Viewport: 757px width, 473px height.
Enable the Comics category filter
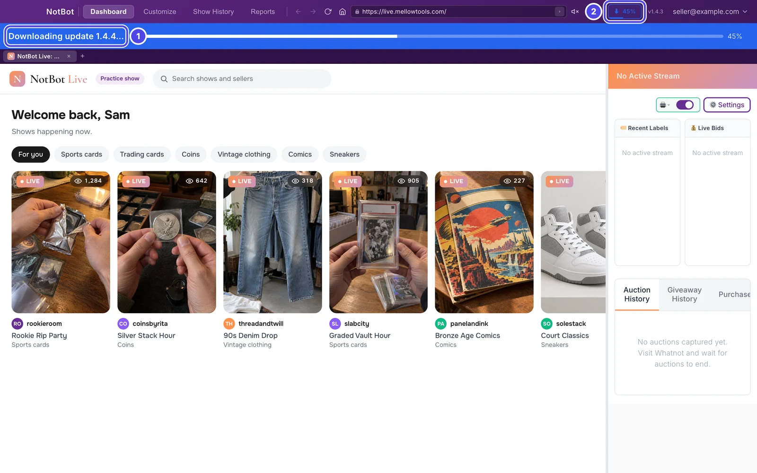tap(300, 154)
